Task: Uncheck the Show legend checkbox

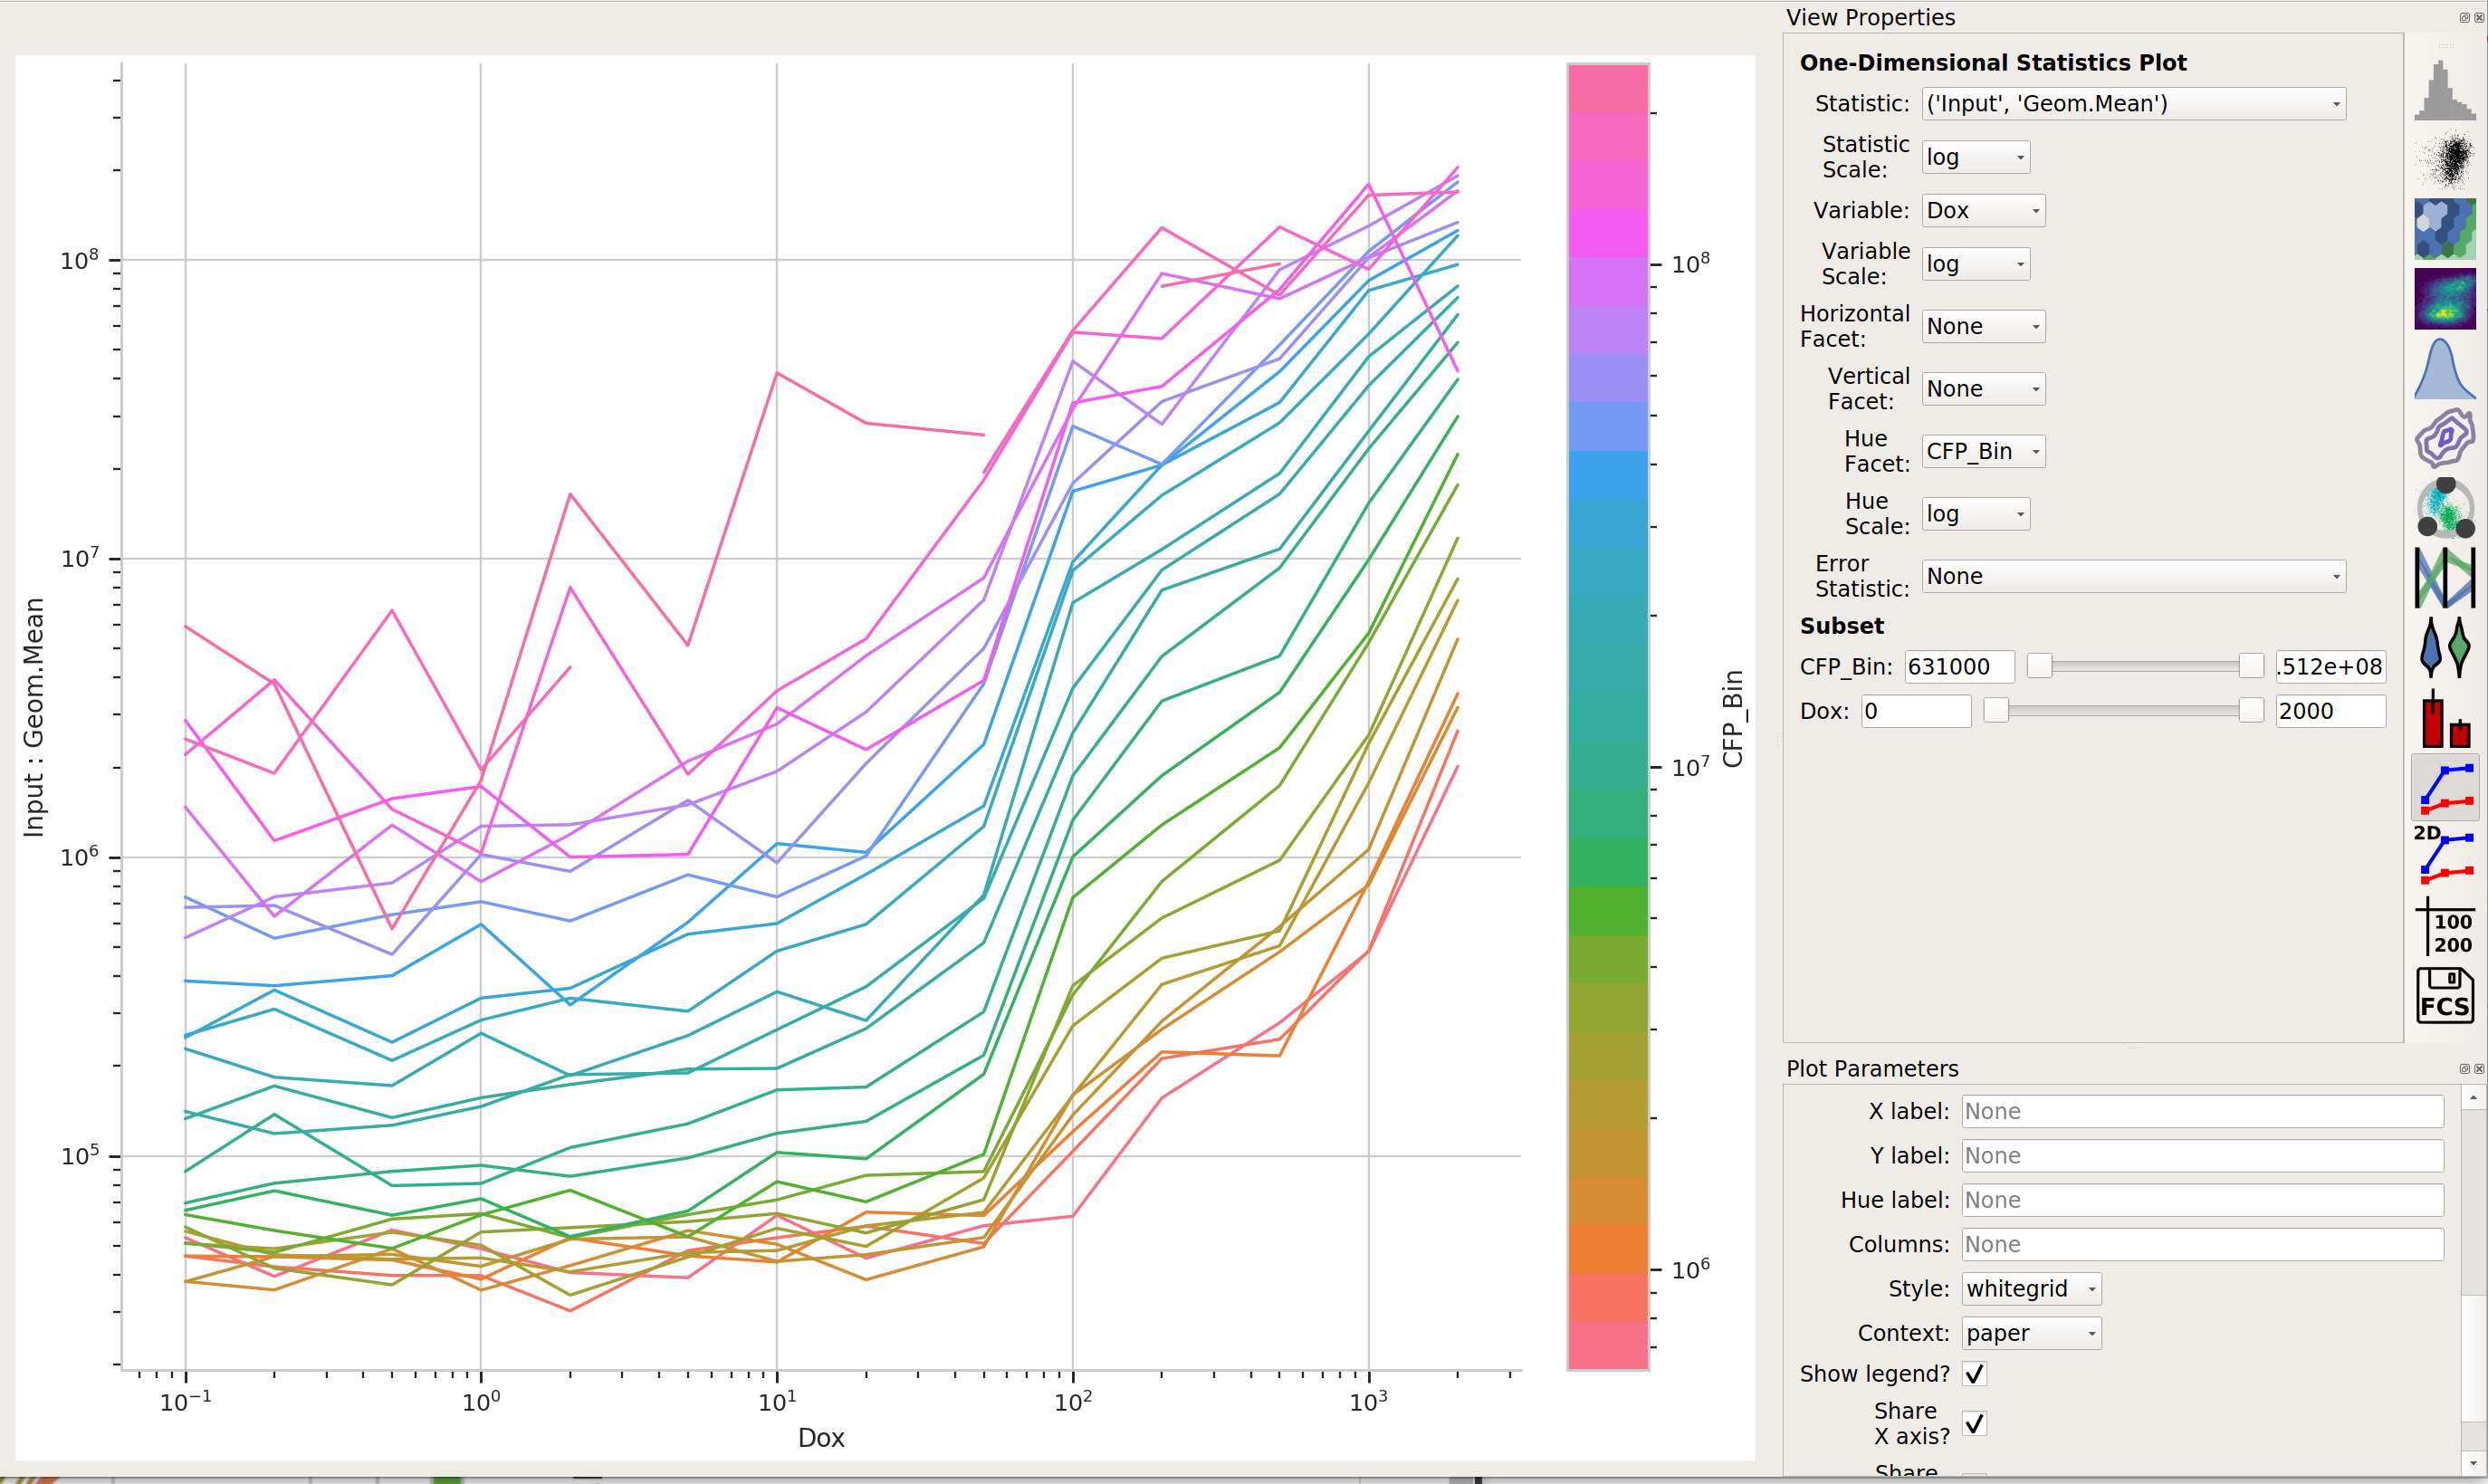Action: (1974, 1374)
